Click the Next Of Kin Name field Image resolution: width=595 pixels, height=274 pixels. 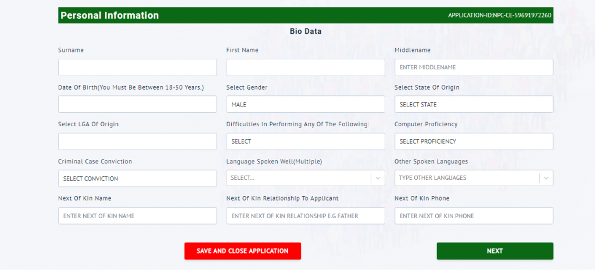[137, 215]
